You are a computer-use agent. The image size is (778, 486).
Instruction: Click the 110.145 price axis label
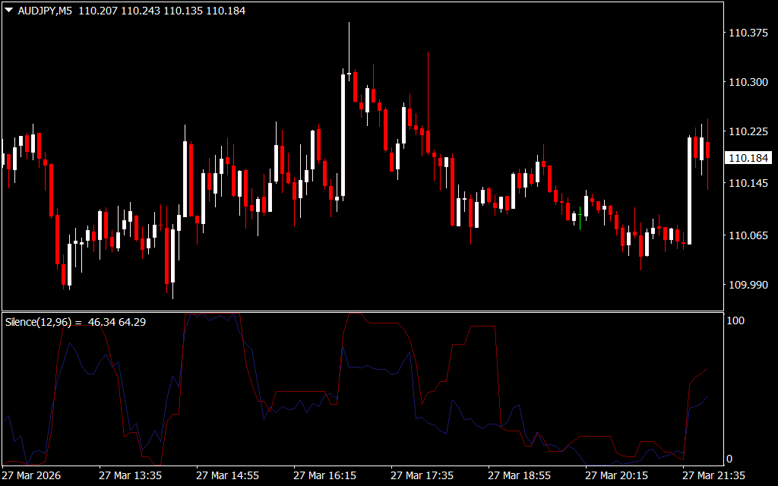coord(747,183)
